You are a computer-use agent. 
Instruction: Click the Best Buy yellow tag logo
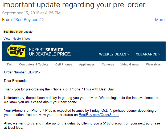[17, 51]
